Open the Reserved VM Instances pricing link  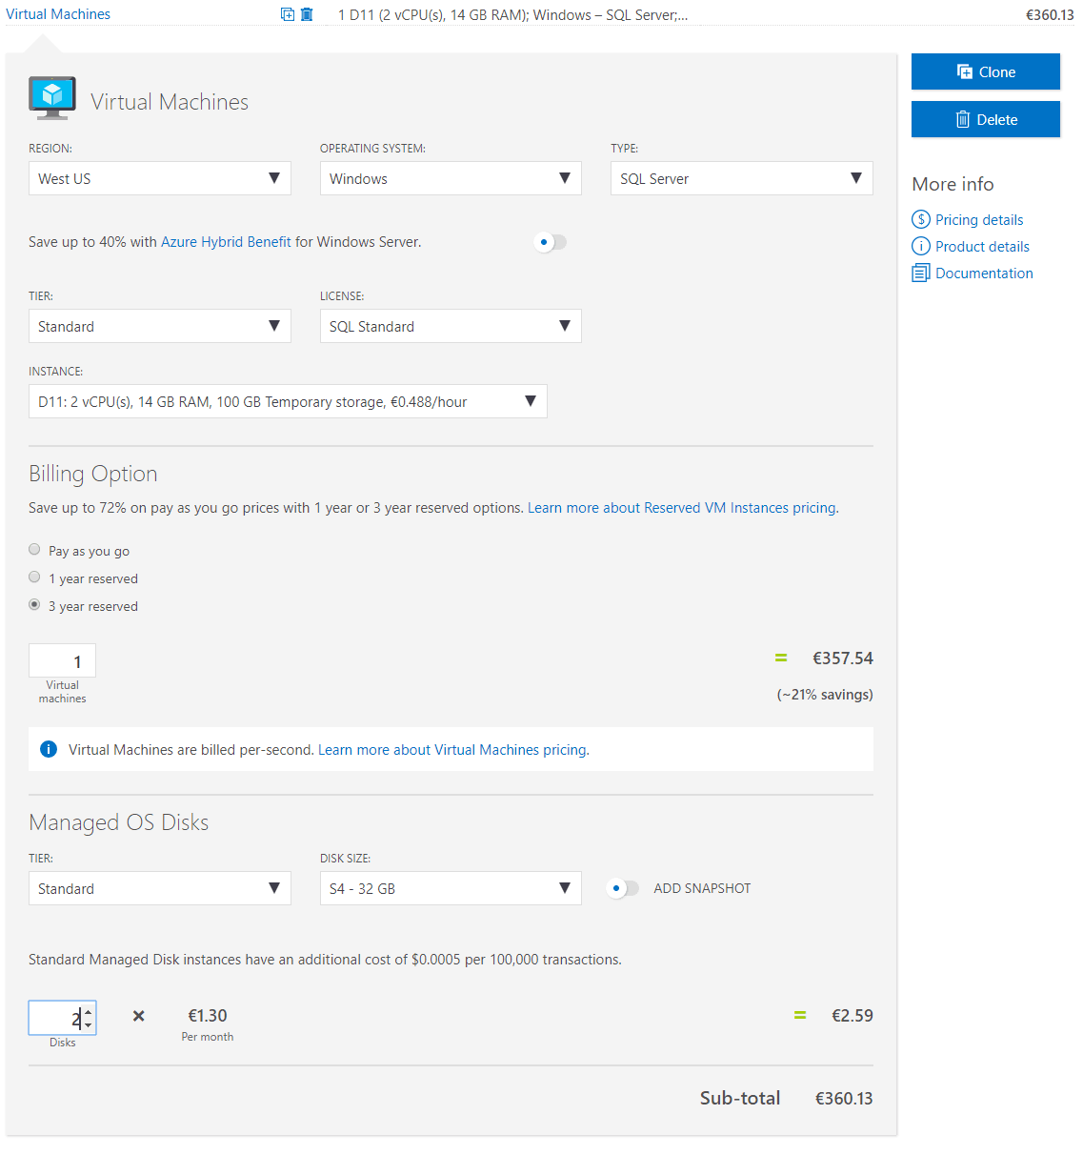tap(682, 507)
